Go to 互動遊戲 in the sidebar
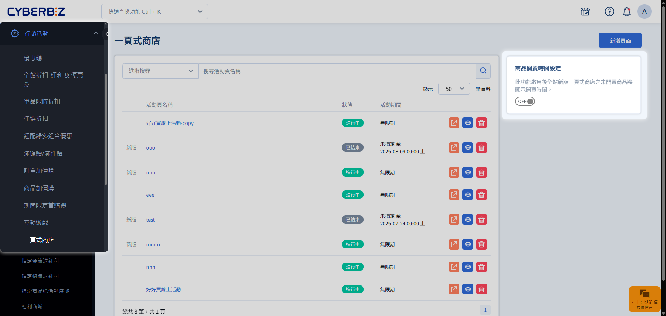The image size is (666, 316). (36, 223)
